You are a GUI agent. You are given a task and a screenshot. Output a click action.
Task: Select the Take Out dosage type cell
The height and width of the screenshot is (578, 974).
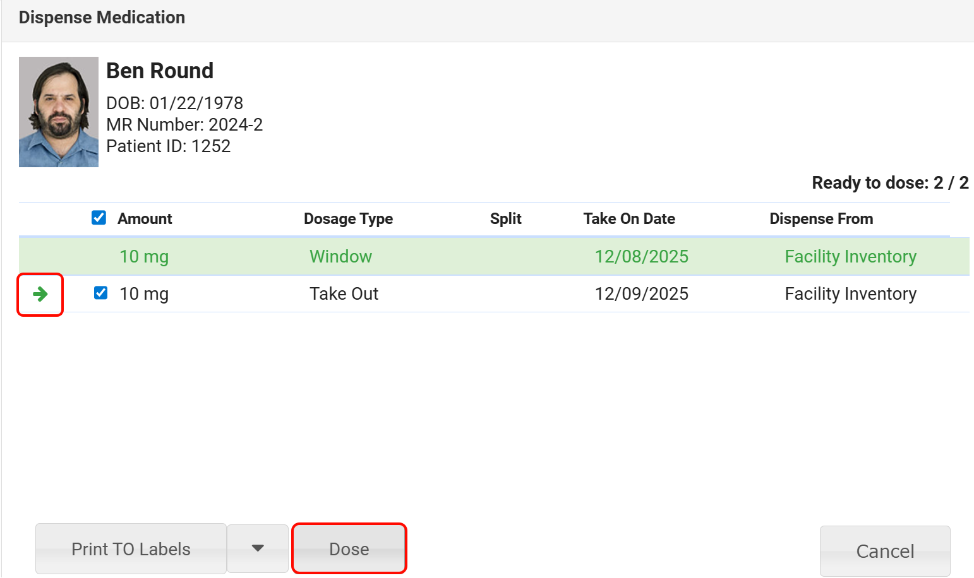point(344,294)
